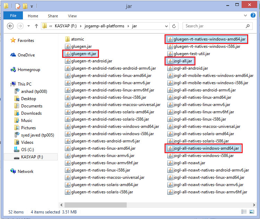
Task: Open the Help question mark icon
Action: click(253, 16)
